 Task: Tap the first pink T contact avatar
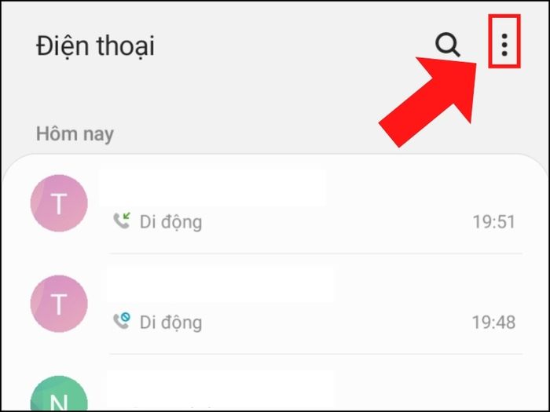tap(59, 203)
